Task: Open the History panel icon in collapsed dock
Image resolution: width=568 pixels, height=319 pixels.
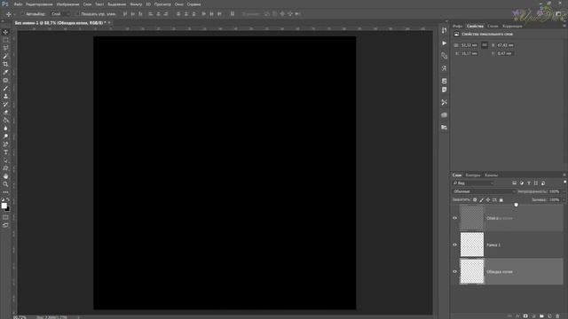Action: 444,31
